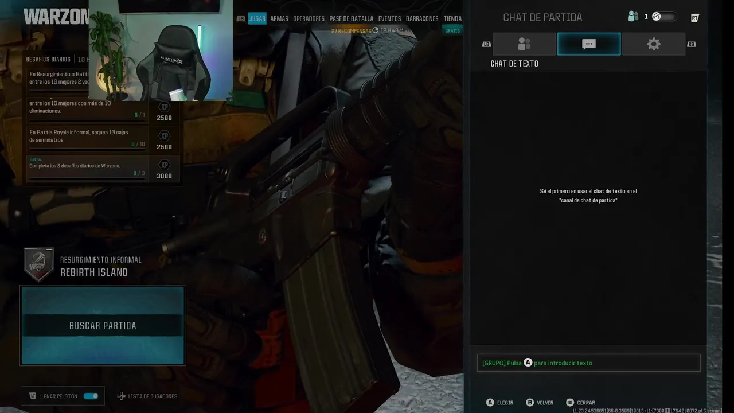This screenshot has width=734, height=413.
Task: Click the A button icon in chat input
Action: [x=528, y=363]
